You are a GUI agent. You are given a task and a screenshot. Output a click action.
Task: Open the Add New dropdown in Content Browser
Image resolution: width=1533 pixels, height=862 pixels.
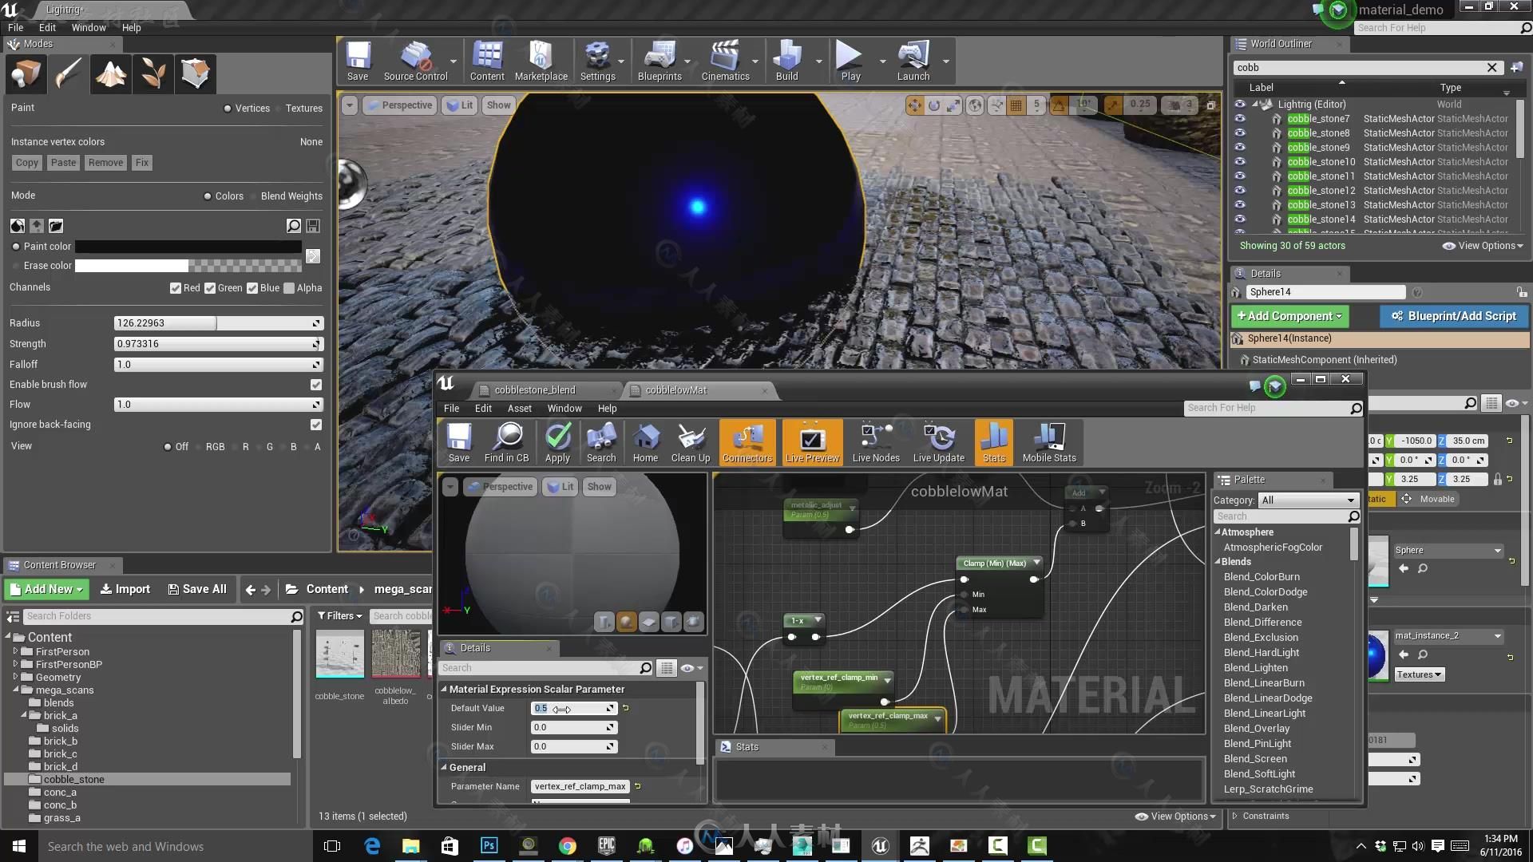46,589
